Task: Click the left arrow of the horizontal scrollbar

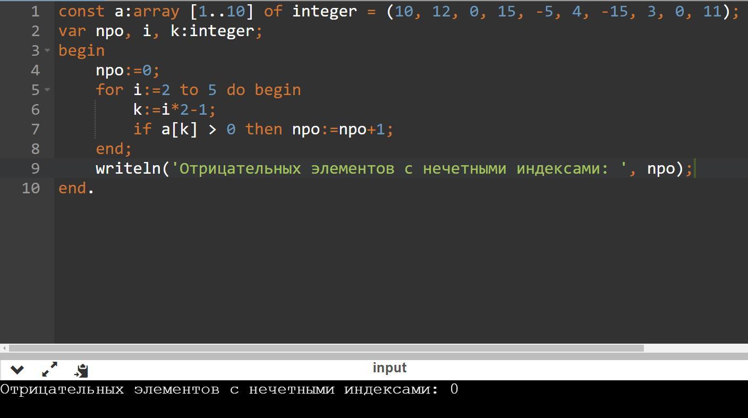Action: click(x=4, y=348)
